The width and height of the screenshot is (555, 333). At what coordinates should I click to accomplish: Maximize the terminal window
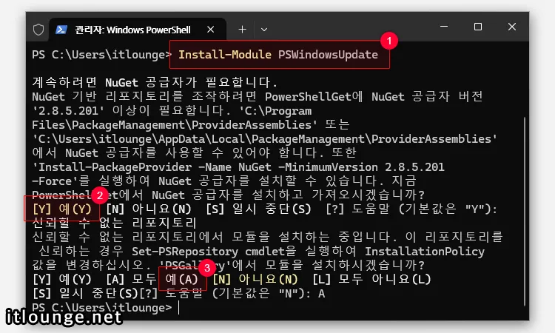(x=478, y=27)
